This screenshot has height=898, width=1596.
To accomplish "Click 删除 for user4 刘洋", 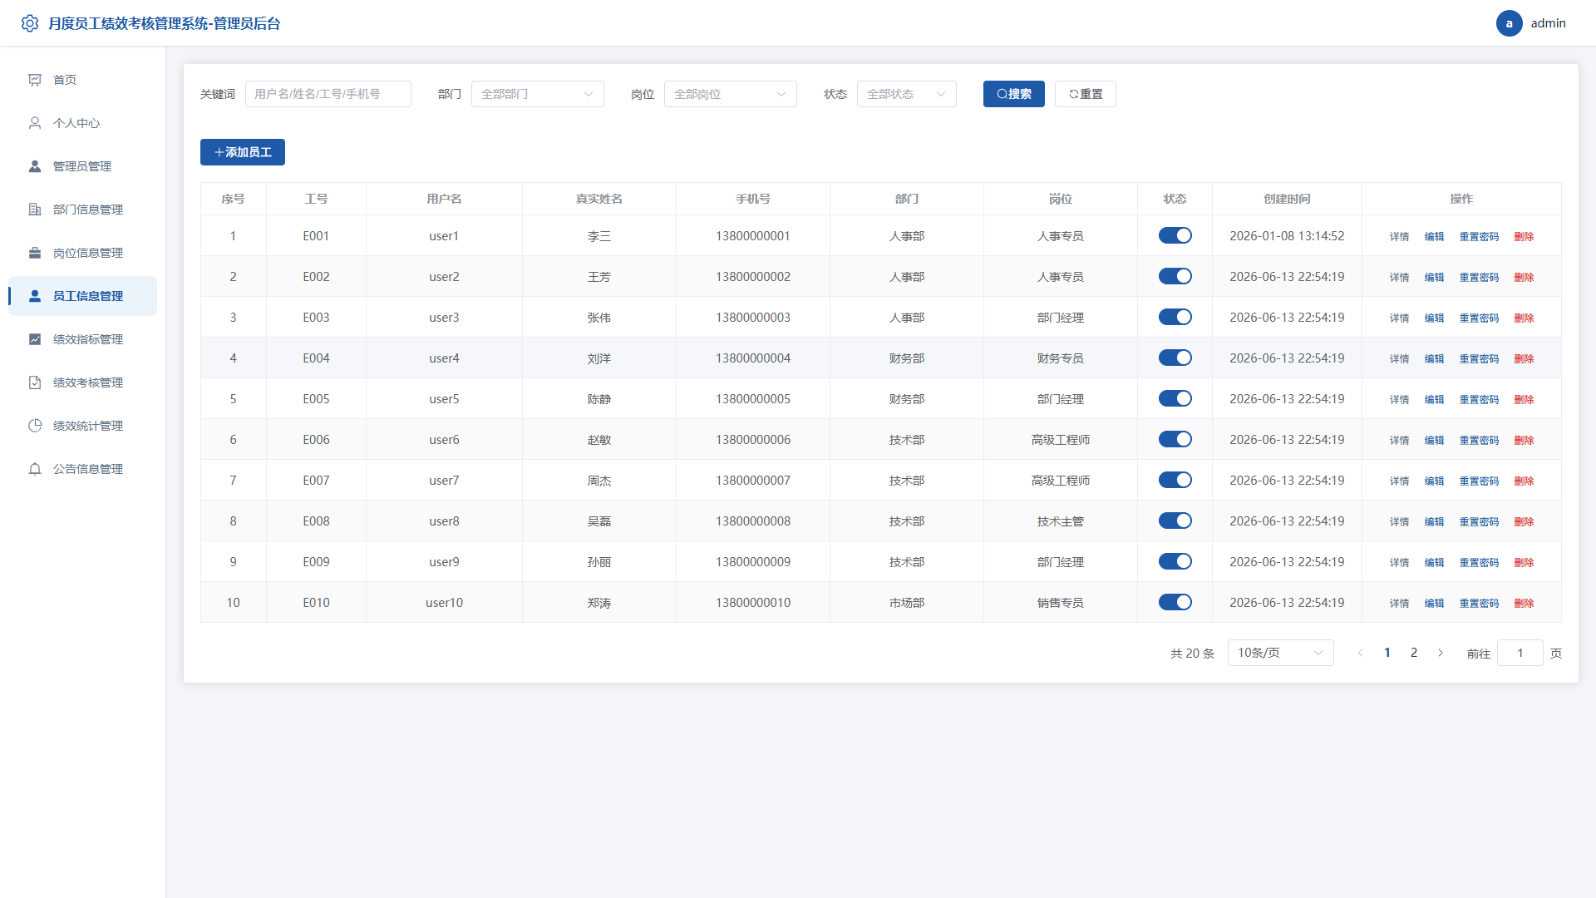I will (x=1524, y=358).
